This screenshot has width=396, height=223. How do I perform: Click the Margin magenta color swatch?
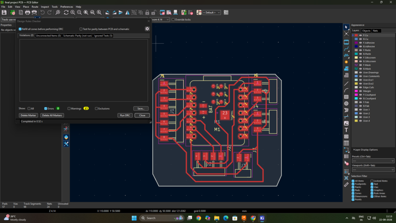click(356, 91)
